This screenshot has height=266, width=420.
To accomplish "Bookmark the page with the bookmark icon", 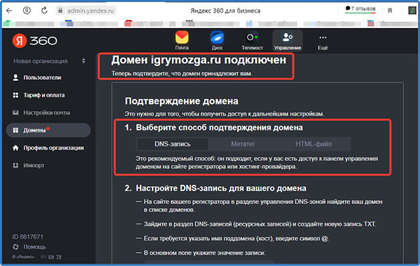I will coord(390,11).
